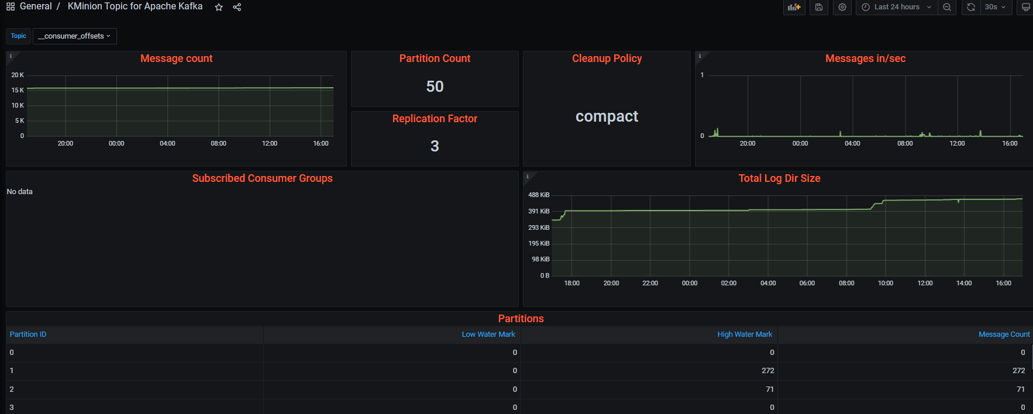Open the Replication Factor panel title menu

point(435,119)
